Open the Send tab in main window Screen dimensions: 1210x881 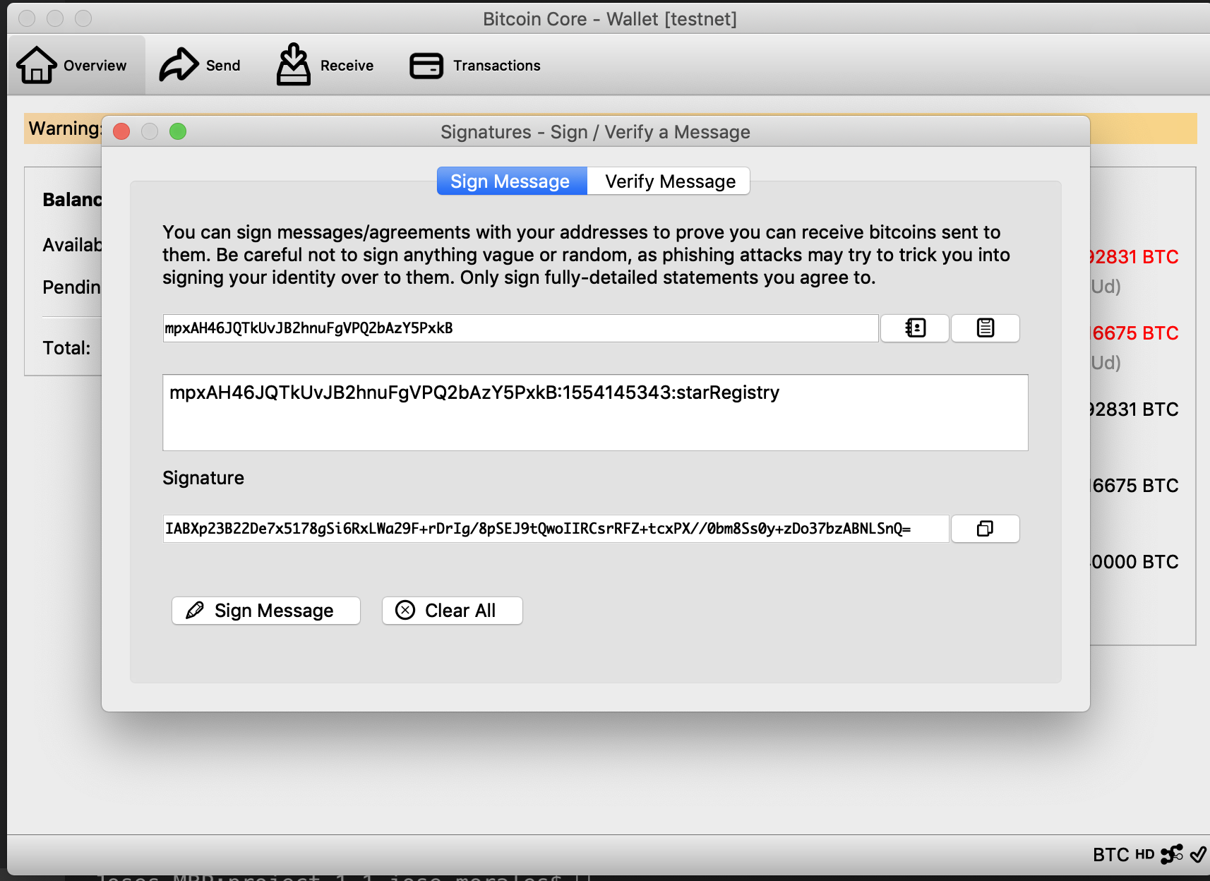pyautogui.click(x=200, y=66)
